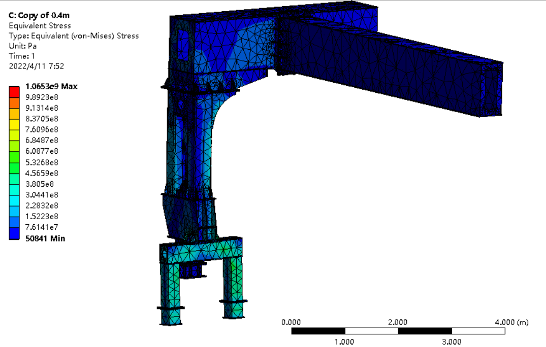
Task: Click the 0.000 scale bar label
Action: [x=291, y=322]
